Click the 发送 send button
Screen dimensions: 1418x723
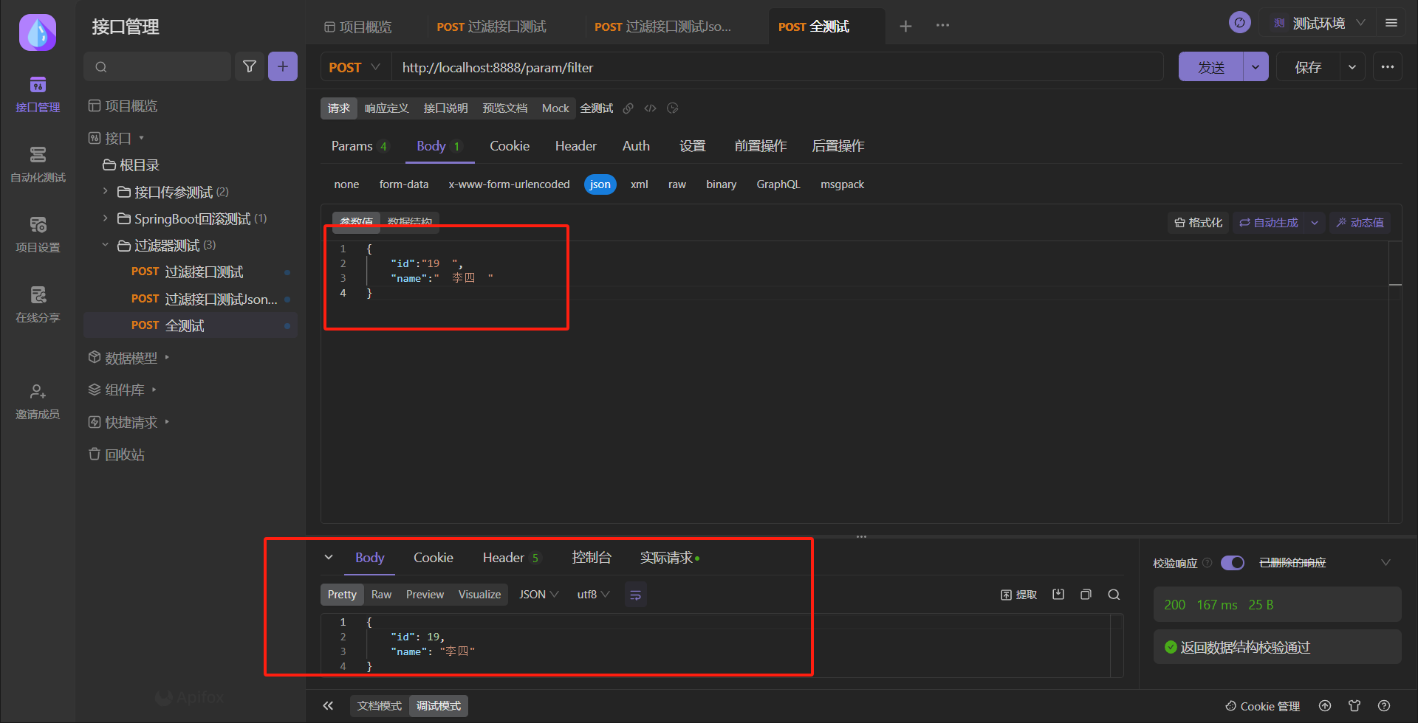[1211, 67]
